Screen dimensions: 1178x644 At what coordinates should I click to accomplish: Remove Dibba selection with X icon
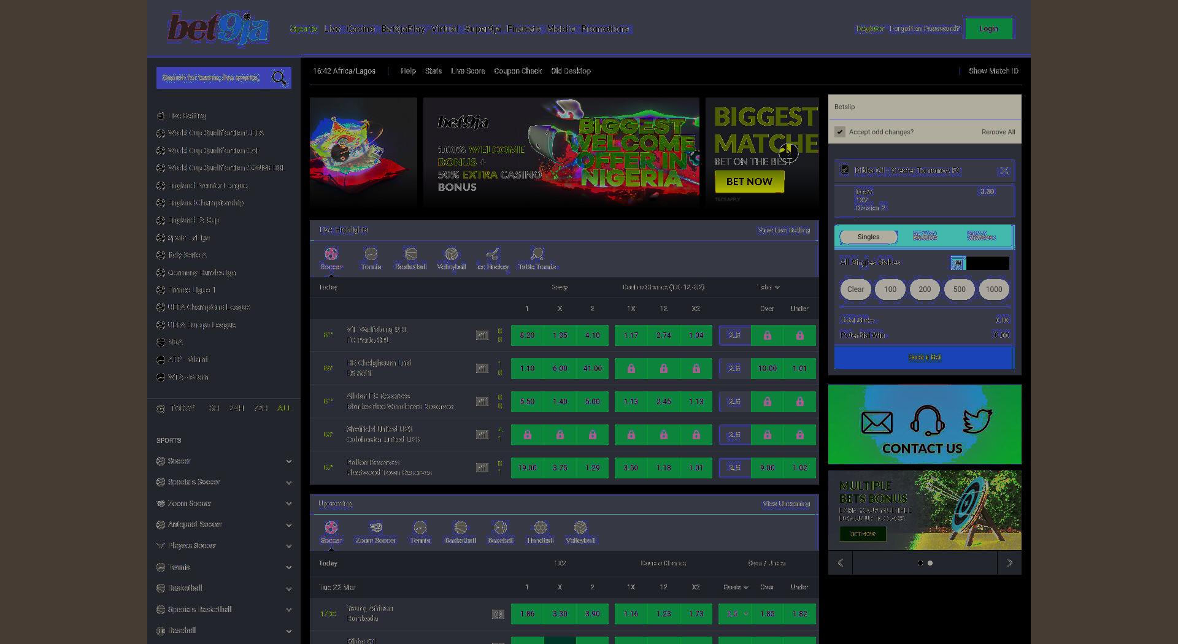tap(1004, 171)
